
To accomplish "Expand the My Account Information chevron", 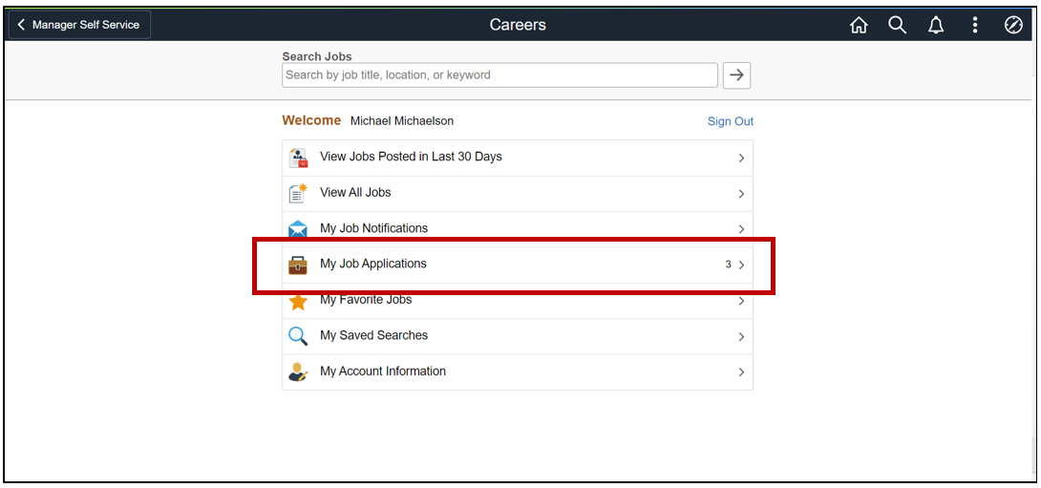I will point(741,372).
